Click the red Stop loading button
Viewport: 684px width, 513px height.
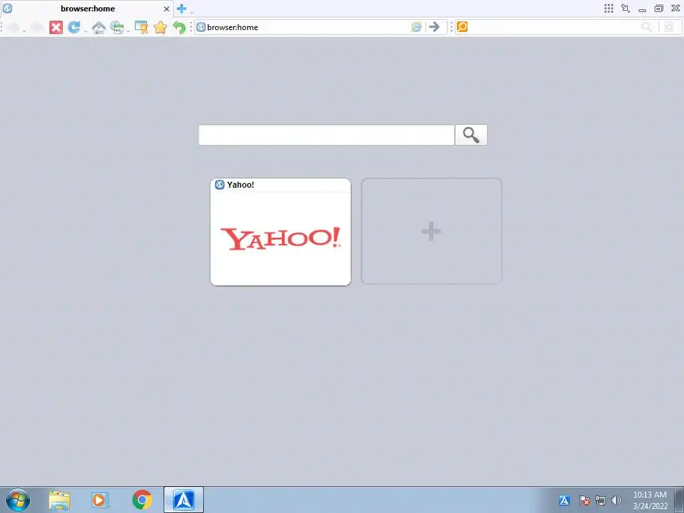(56, 27)
